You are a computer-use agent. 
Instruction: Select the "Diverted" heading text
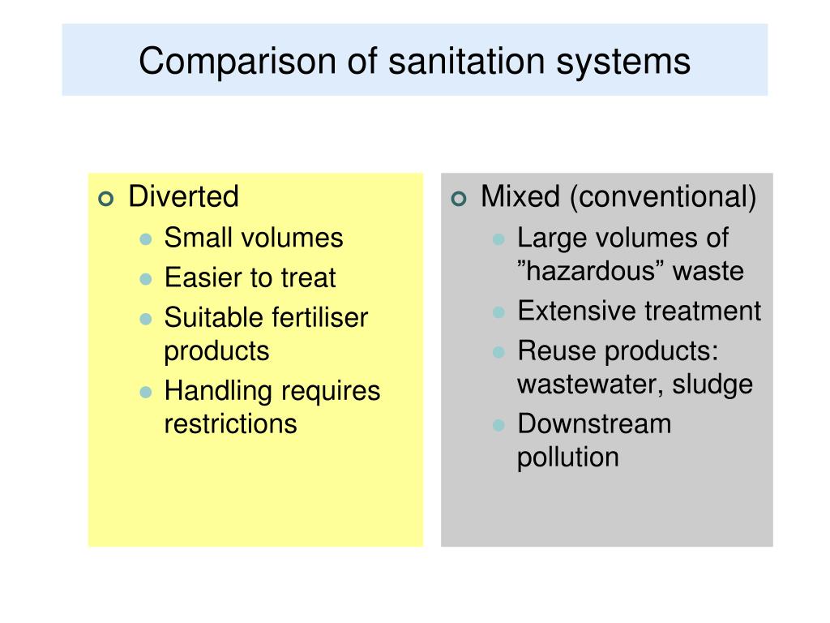(184, 196)
